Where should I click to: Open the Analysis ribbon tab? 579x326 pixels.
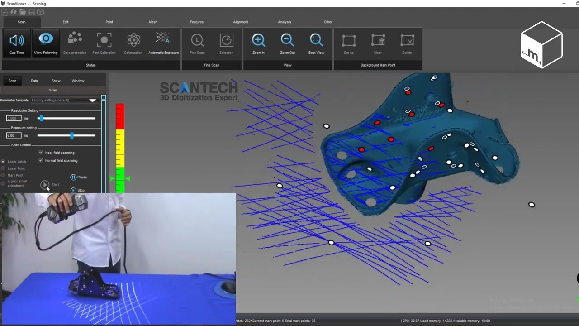pyautogui.click(x=285, y=22)
